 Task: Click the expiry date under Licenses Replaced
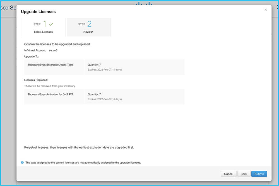105,99
